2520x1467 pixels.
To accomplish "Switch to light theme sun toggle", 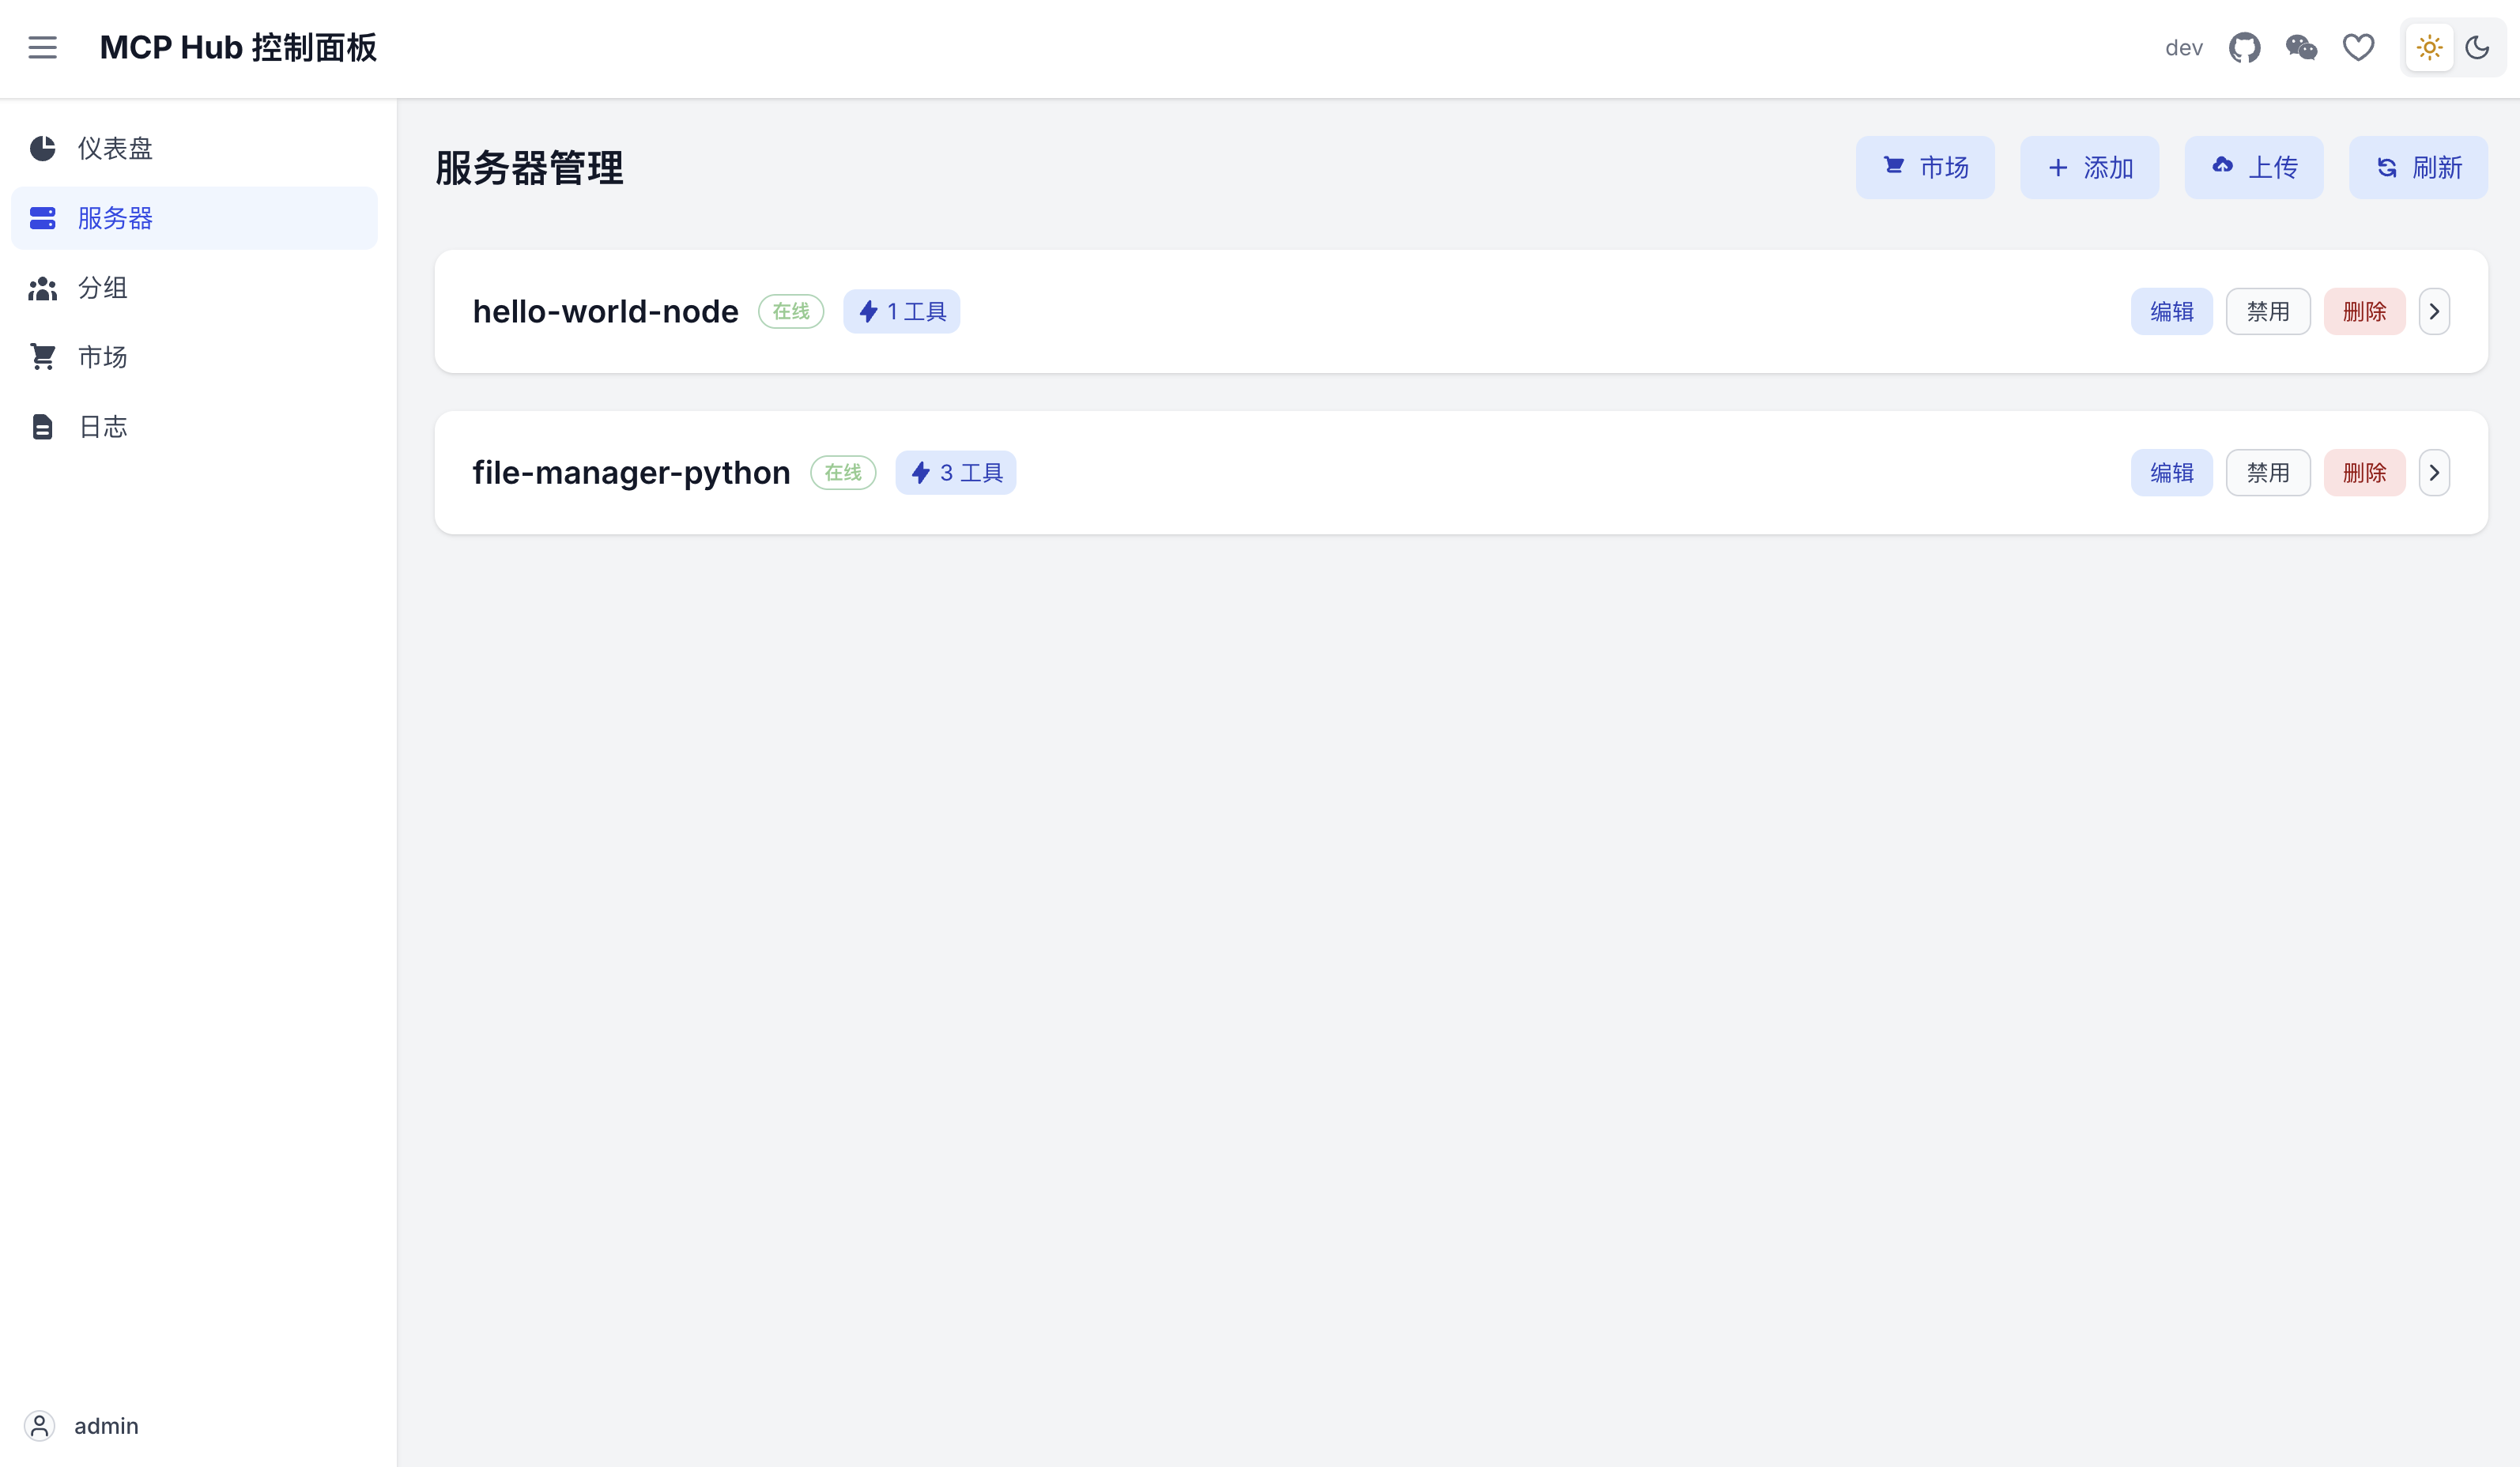I will tap(2429, 48).
